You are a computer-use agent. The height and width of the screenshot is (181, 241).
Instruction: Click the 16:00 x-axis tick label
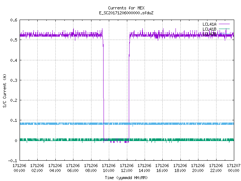[162, 170]
